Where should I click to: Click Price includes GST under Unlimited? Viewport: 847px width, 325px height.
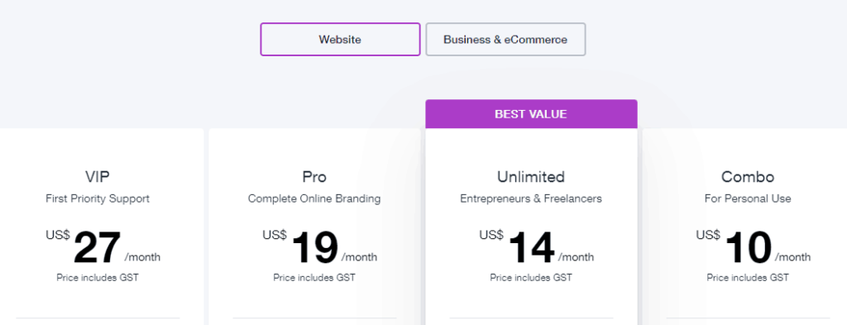[531, 278]
